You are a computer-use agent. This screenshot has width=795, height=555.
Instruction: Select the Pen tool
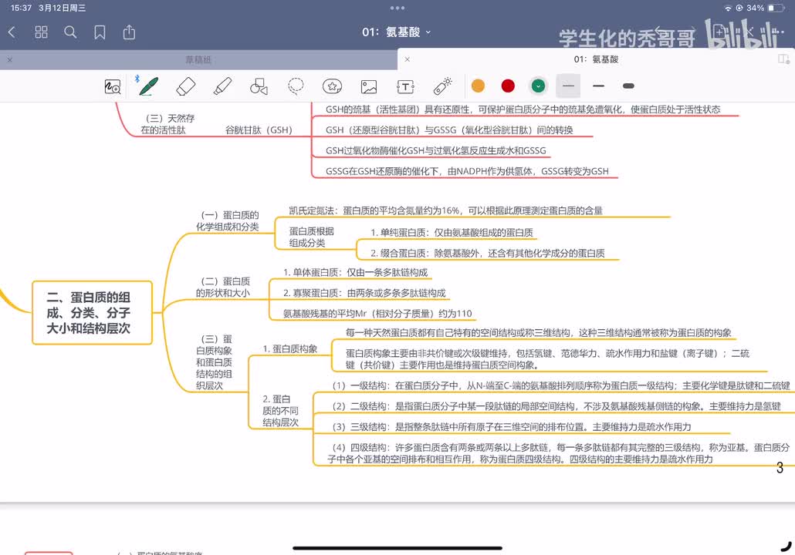tap(148, 86)
